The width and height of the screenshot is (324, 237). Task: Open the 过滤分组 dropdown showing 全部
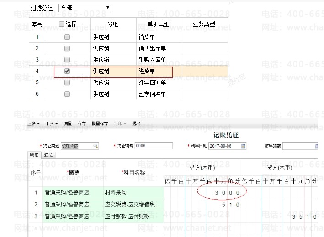pyautogui.click(x=85, y=8)
